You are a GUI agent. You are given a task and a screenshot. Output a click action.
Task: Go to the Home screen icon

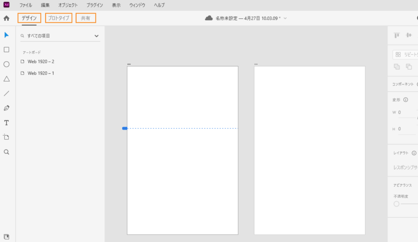(x=6, y=18)
